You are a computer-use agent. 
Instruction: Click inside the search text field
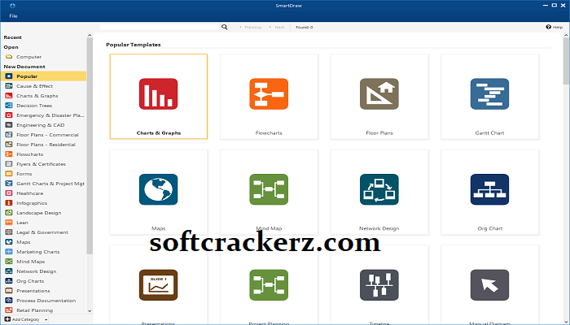pos(160,27)
